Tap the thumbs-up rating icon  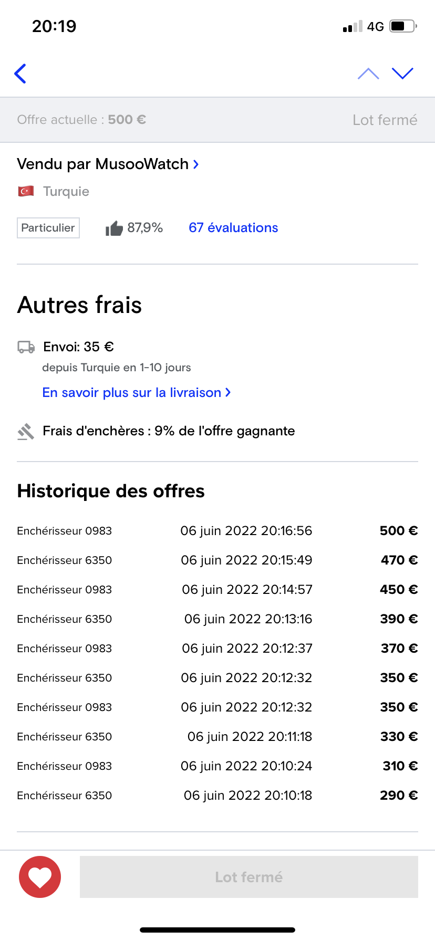coord(114,228)
